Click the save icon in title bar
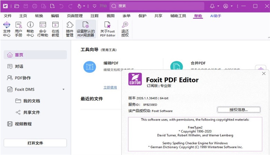Viewport: 270px width, 155px height. (26, 6)
